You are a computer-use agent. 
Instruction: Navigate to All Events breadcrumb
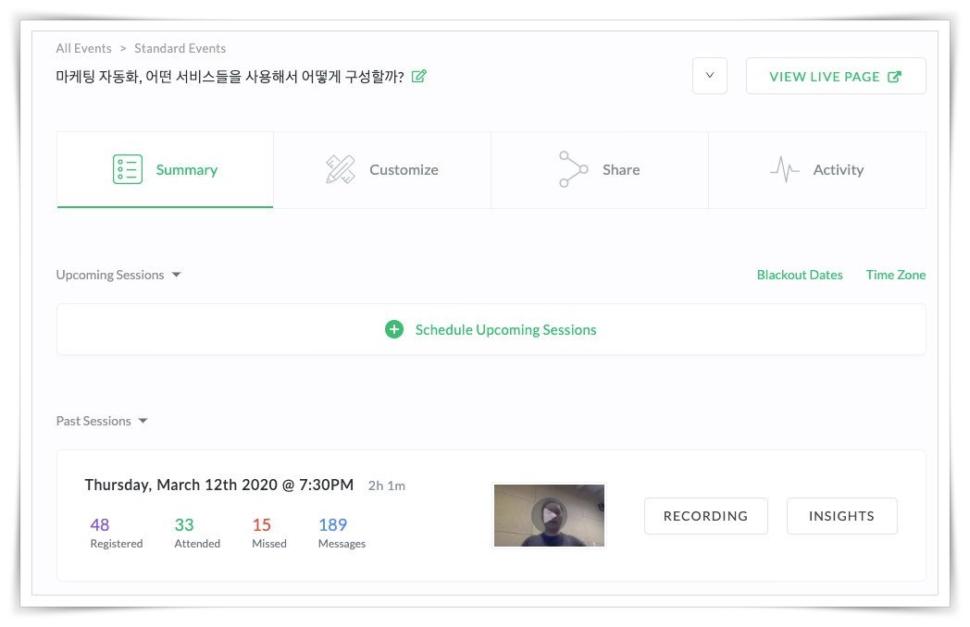click(83, 48)
